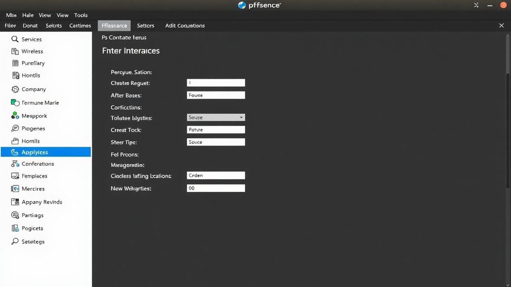Click the Femplaces sidebar icon
511x287 pixels.
[x=15, y=176]
